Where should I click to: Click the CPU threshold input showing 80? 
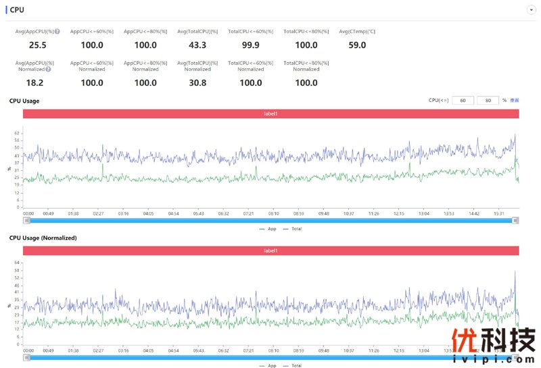[488, 100]
